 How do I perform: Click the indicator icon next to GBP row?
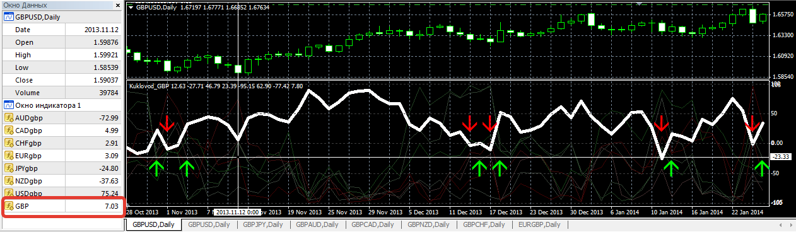pos(9,206)
